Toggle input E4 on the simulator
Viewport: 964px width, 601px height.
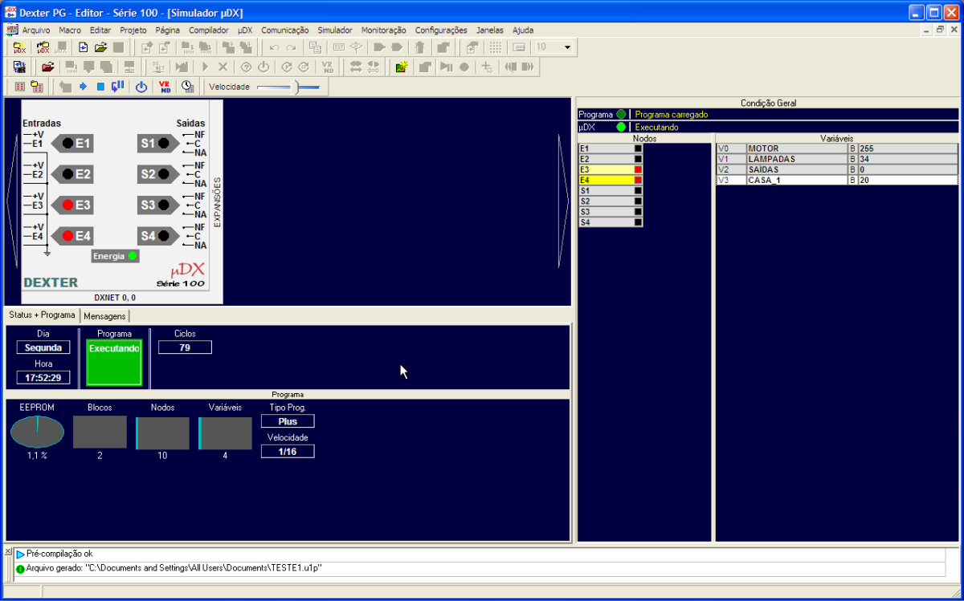click(73, 235)
